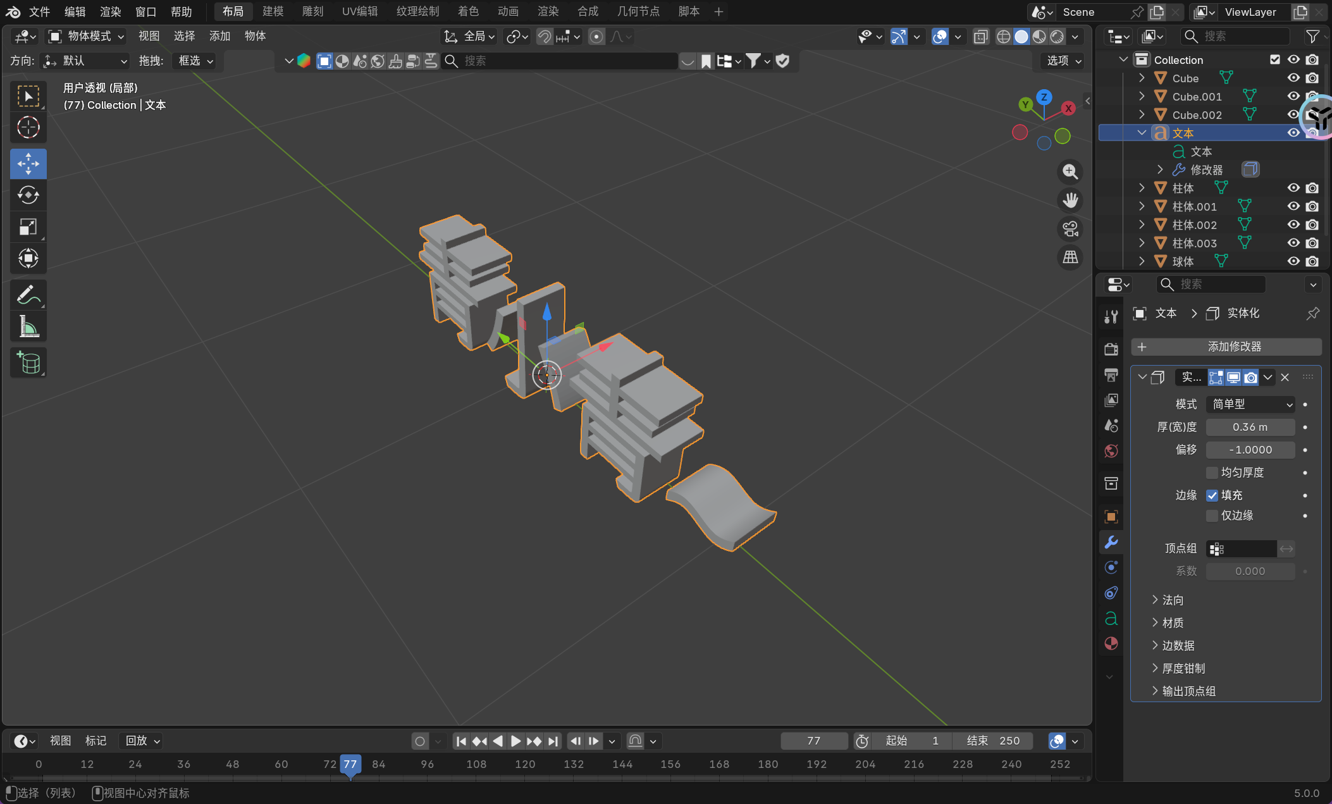Select the Annotate pencil tool

(28, 295)
